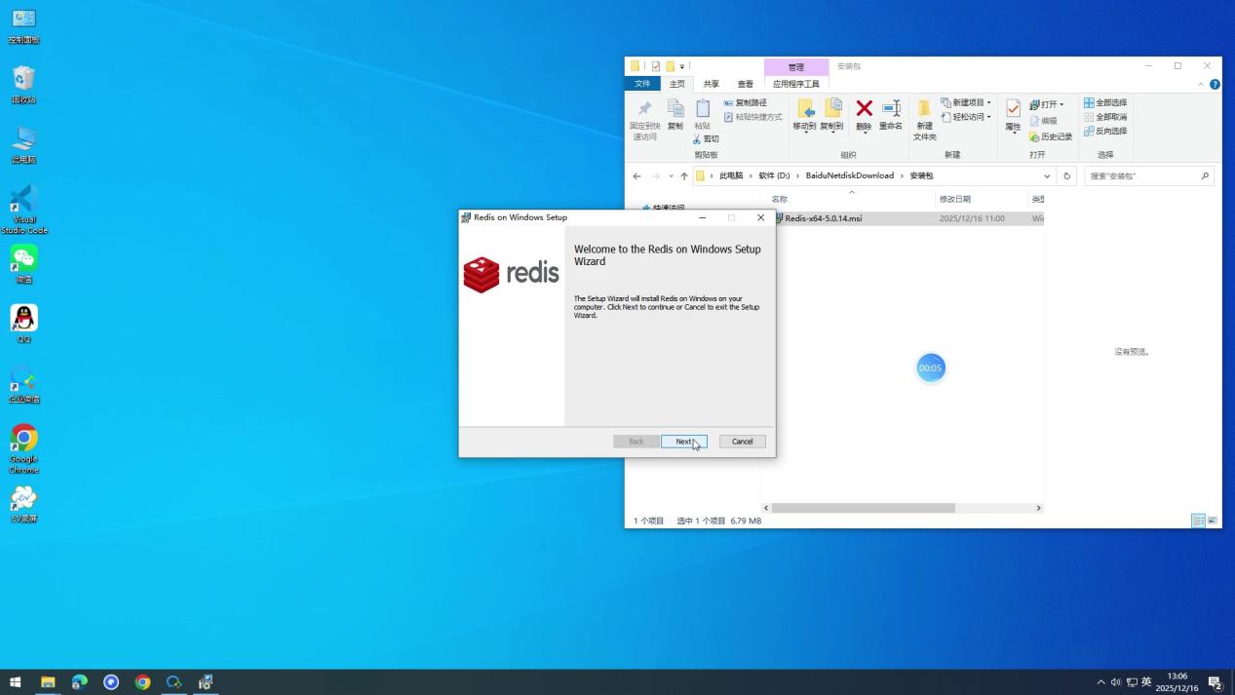The width and height of the screenshot is (1235, 695).
Task: Open the address bar path dropdown arrow
Action: (1047, 175)
